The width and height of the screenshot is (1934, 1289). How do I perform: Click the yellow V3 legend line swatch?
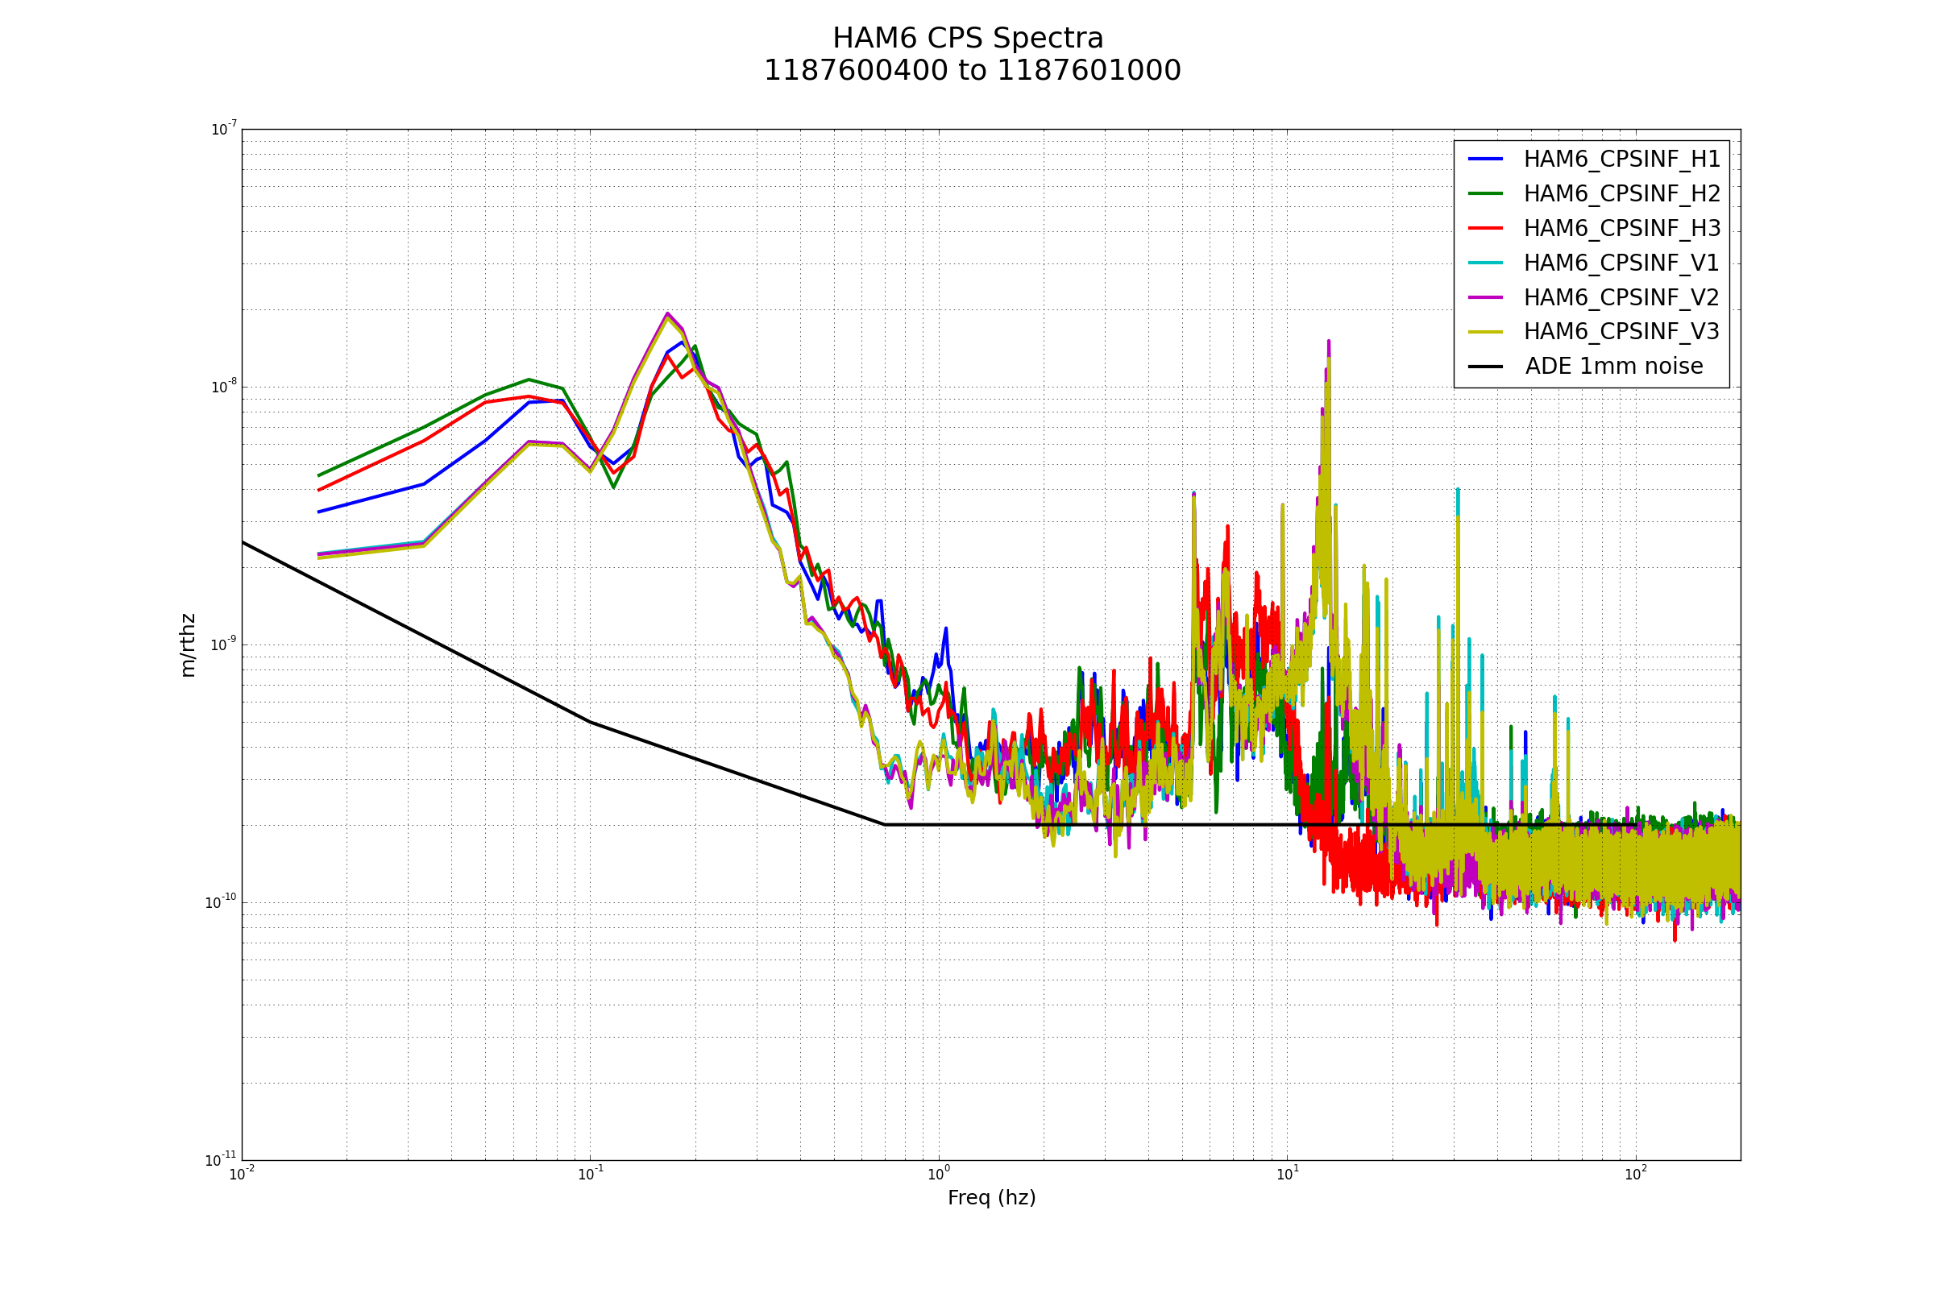pos(1485,332)
